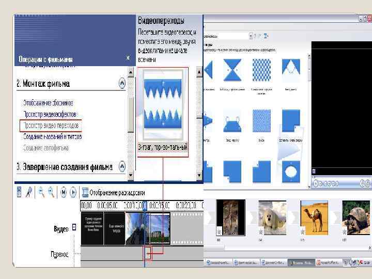Click the effect star on seal clip
372x279 pixels.
(261, 231)
